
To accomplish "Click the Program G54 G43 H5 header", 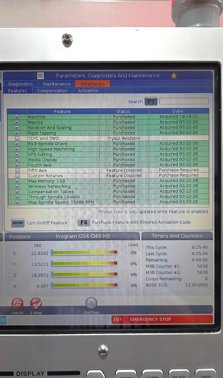I will (83, 236).
